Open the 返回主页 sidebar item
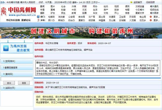Viewport: 162px width, 110px height. [16, 88]
